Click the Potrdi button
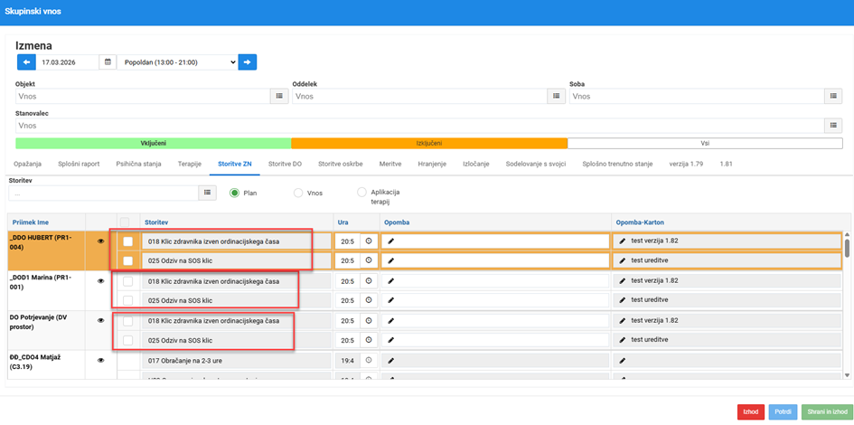Screen dimensions: 854x425 [x=784, y=412]
